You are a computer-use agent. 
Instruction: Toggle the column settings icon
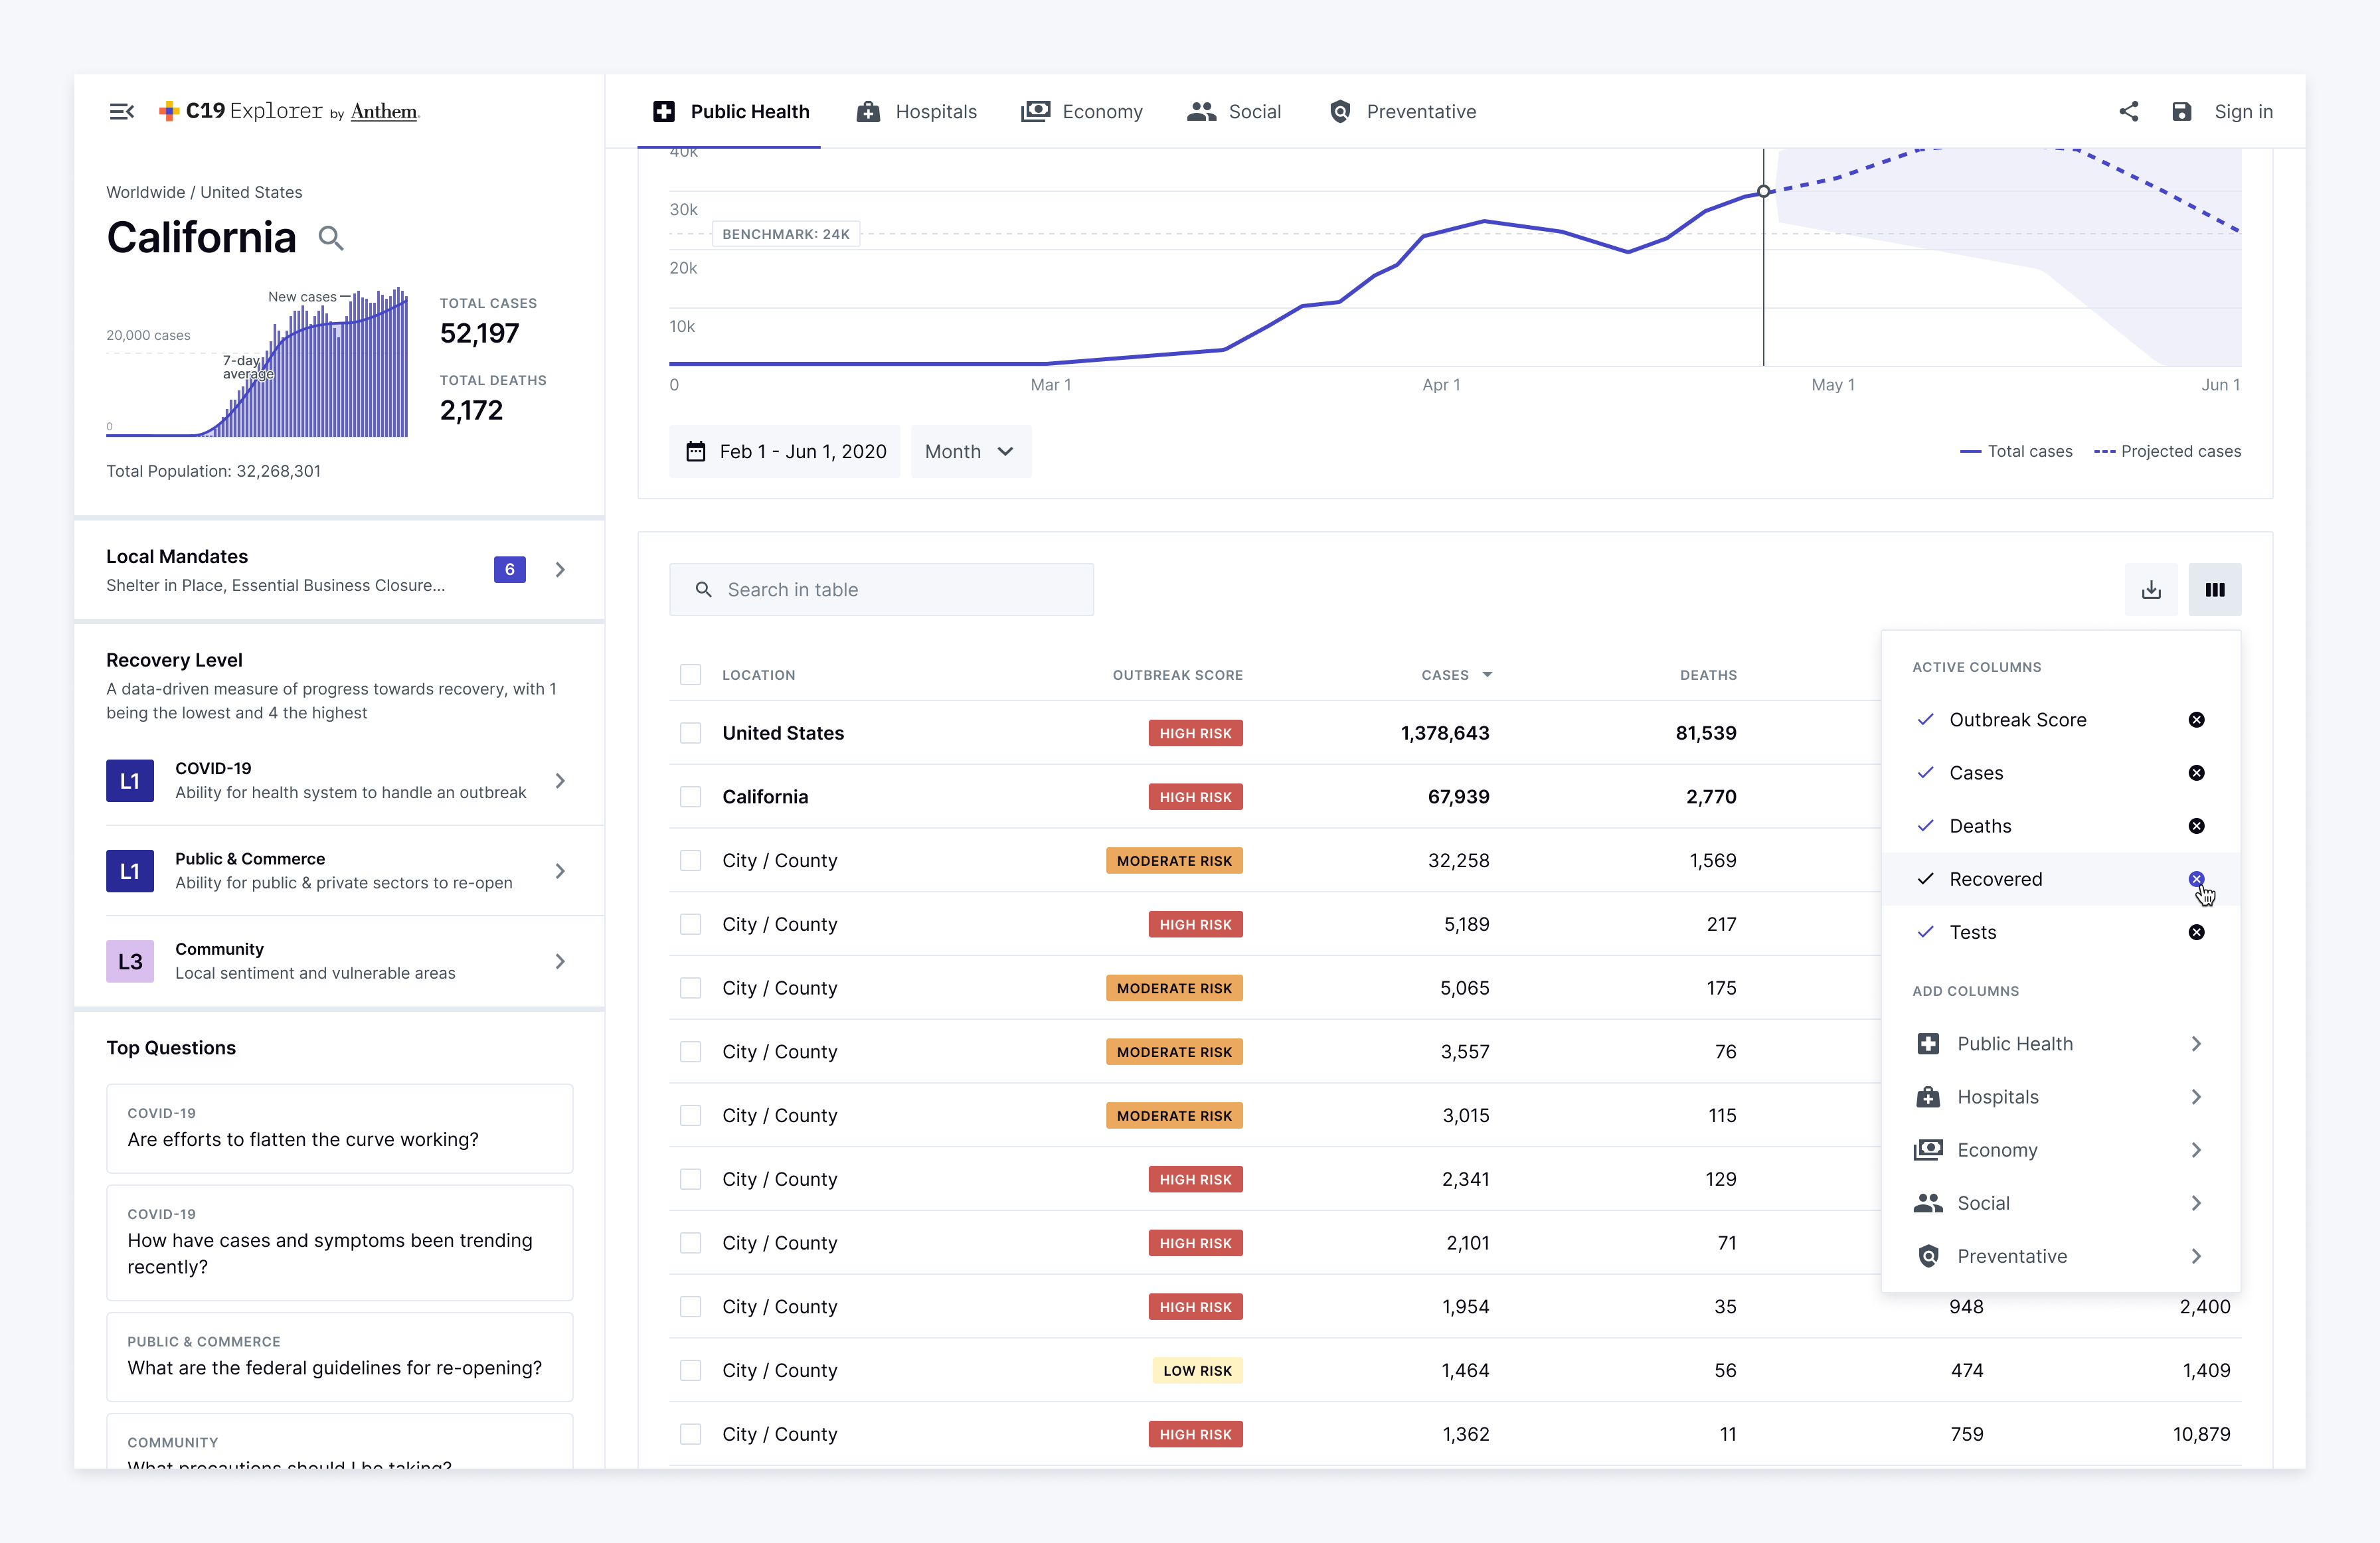[x=2214, y=590]
